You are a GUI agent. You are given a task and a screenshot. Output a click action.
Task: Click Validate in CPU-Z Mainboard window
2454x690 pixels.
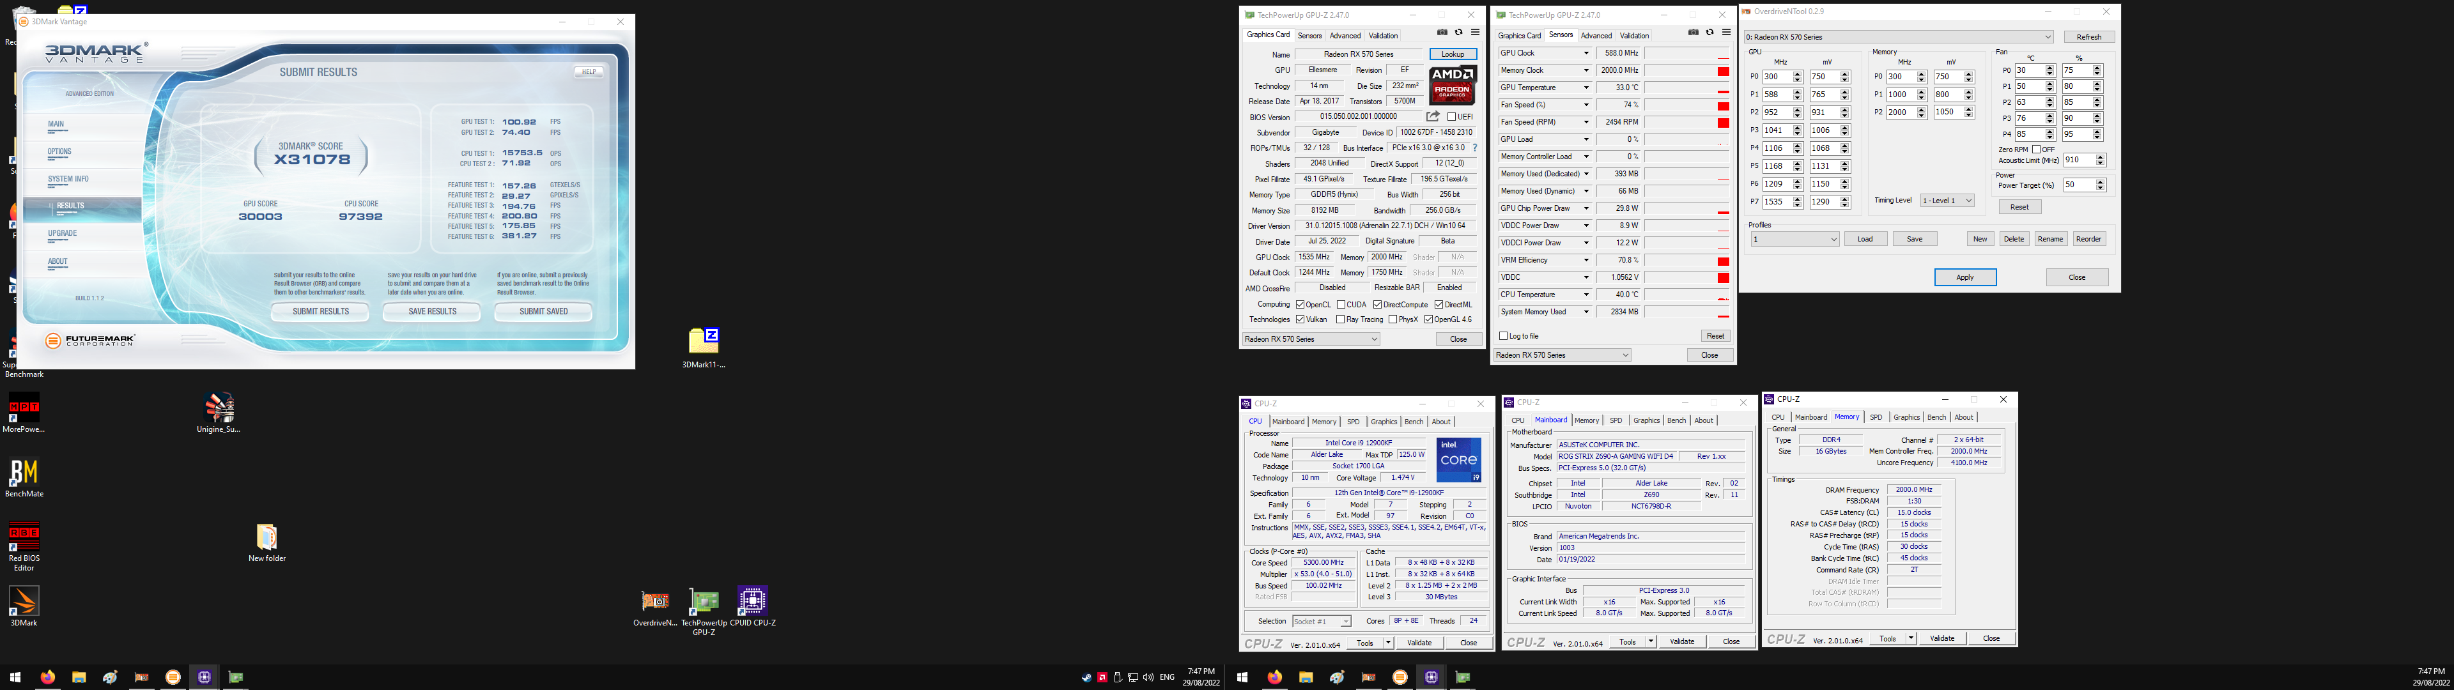(x=1683, y=641)
